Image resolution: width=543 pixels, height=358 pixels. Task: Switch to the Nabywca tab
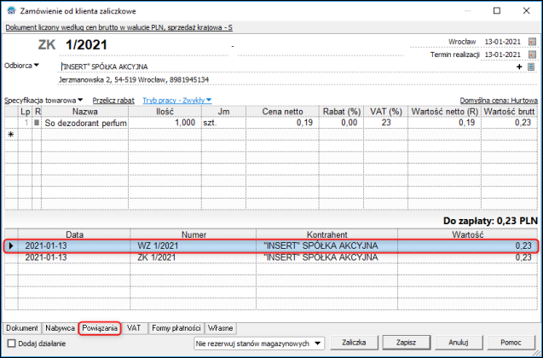[60, 328]
